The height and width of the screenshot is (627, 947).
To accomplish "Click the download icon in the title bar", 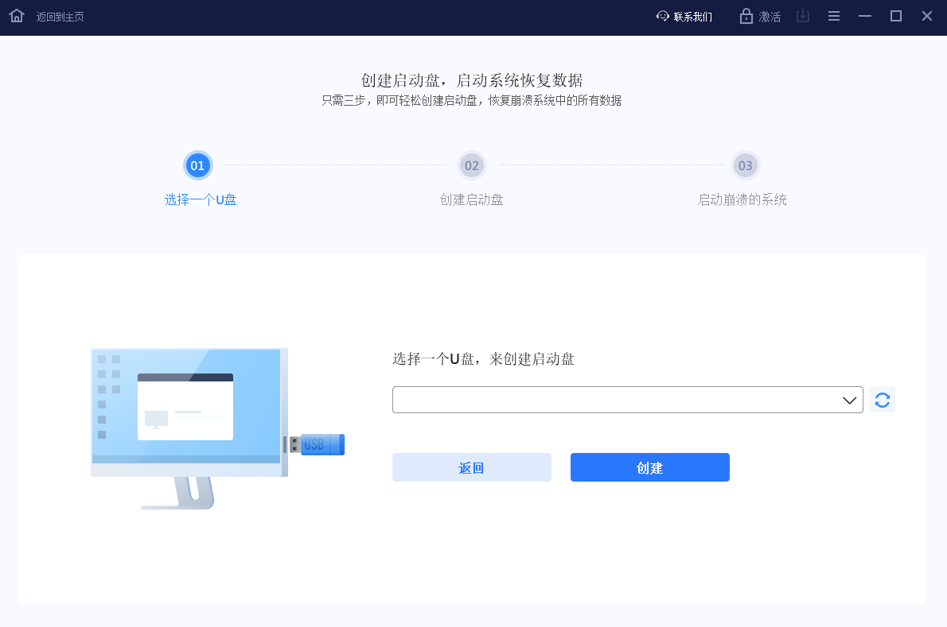I will point(802,15).
